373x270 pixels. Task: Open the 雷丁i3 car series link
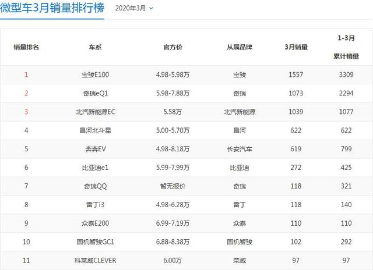point(95,205)
